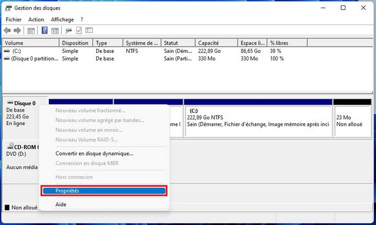Choose Propriétés in the context menu
376x225 pixels.
tap(104, 191)
